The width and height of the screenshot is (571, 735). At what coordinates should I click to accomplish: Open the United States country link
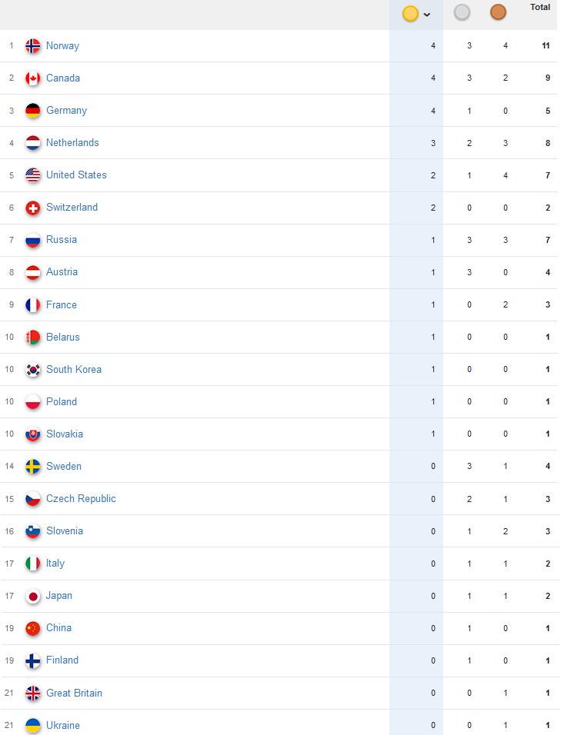(x=76, y=175)
